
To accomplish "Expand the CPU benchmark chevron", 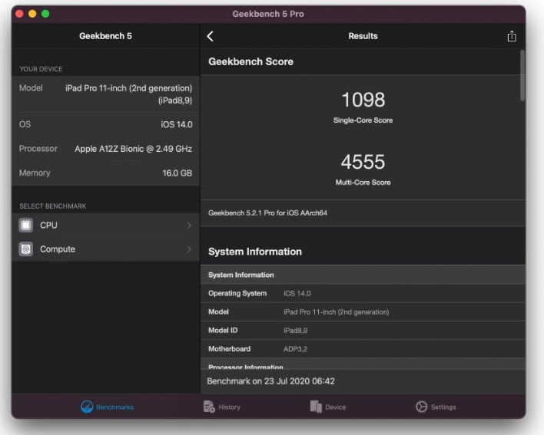I will coord(189,226).
